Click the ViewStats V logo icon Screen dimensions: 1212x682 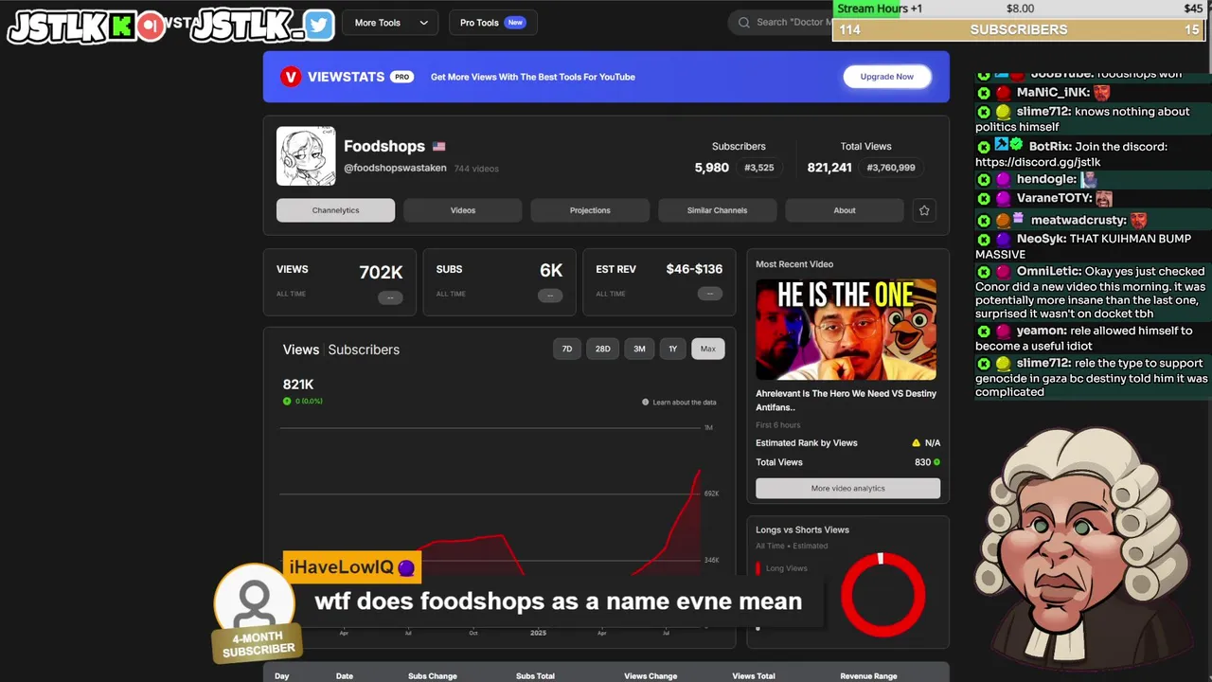click(291, 77)
